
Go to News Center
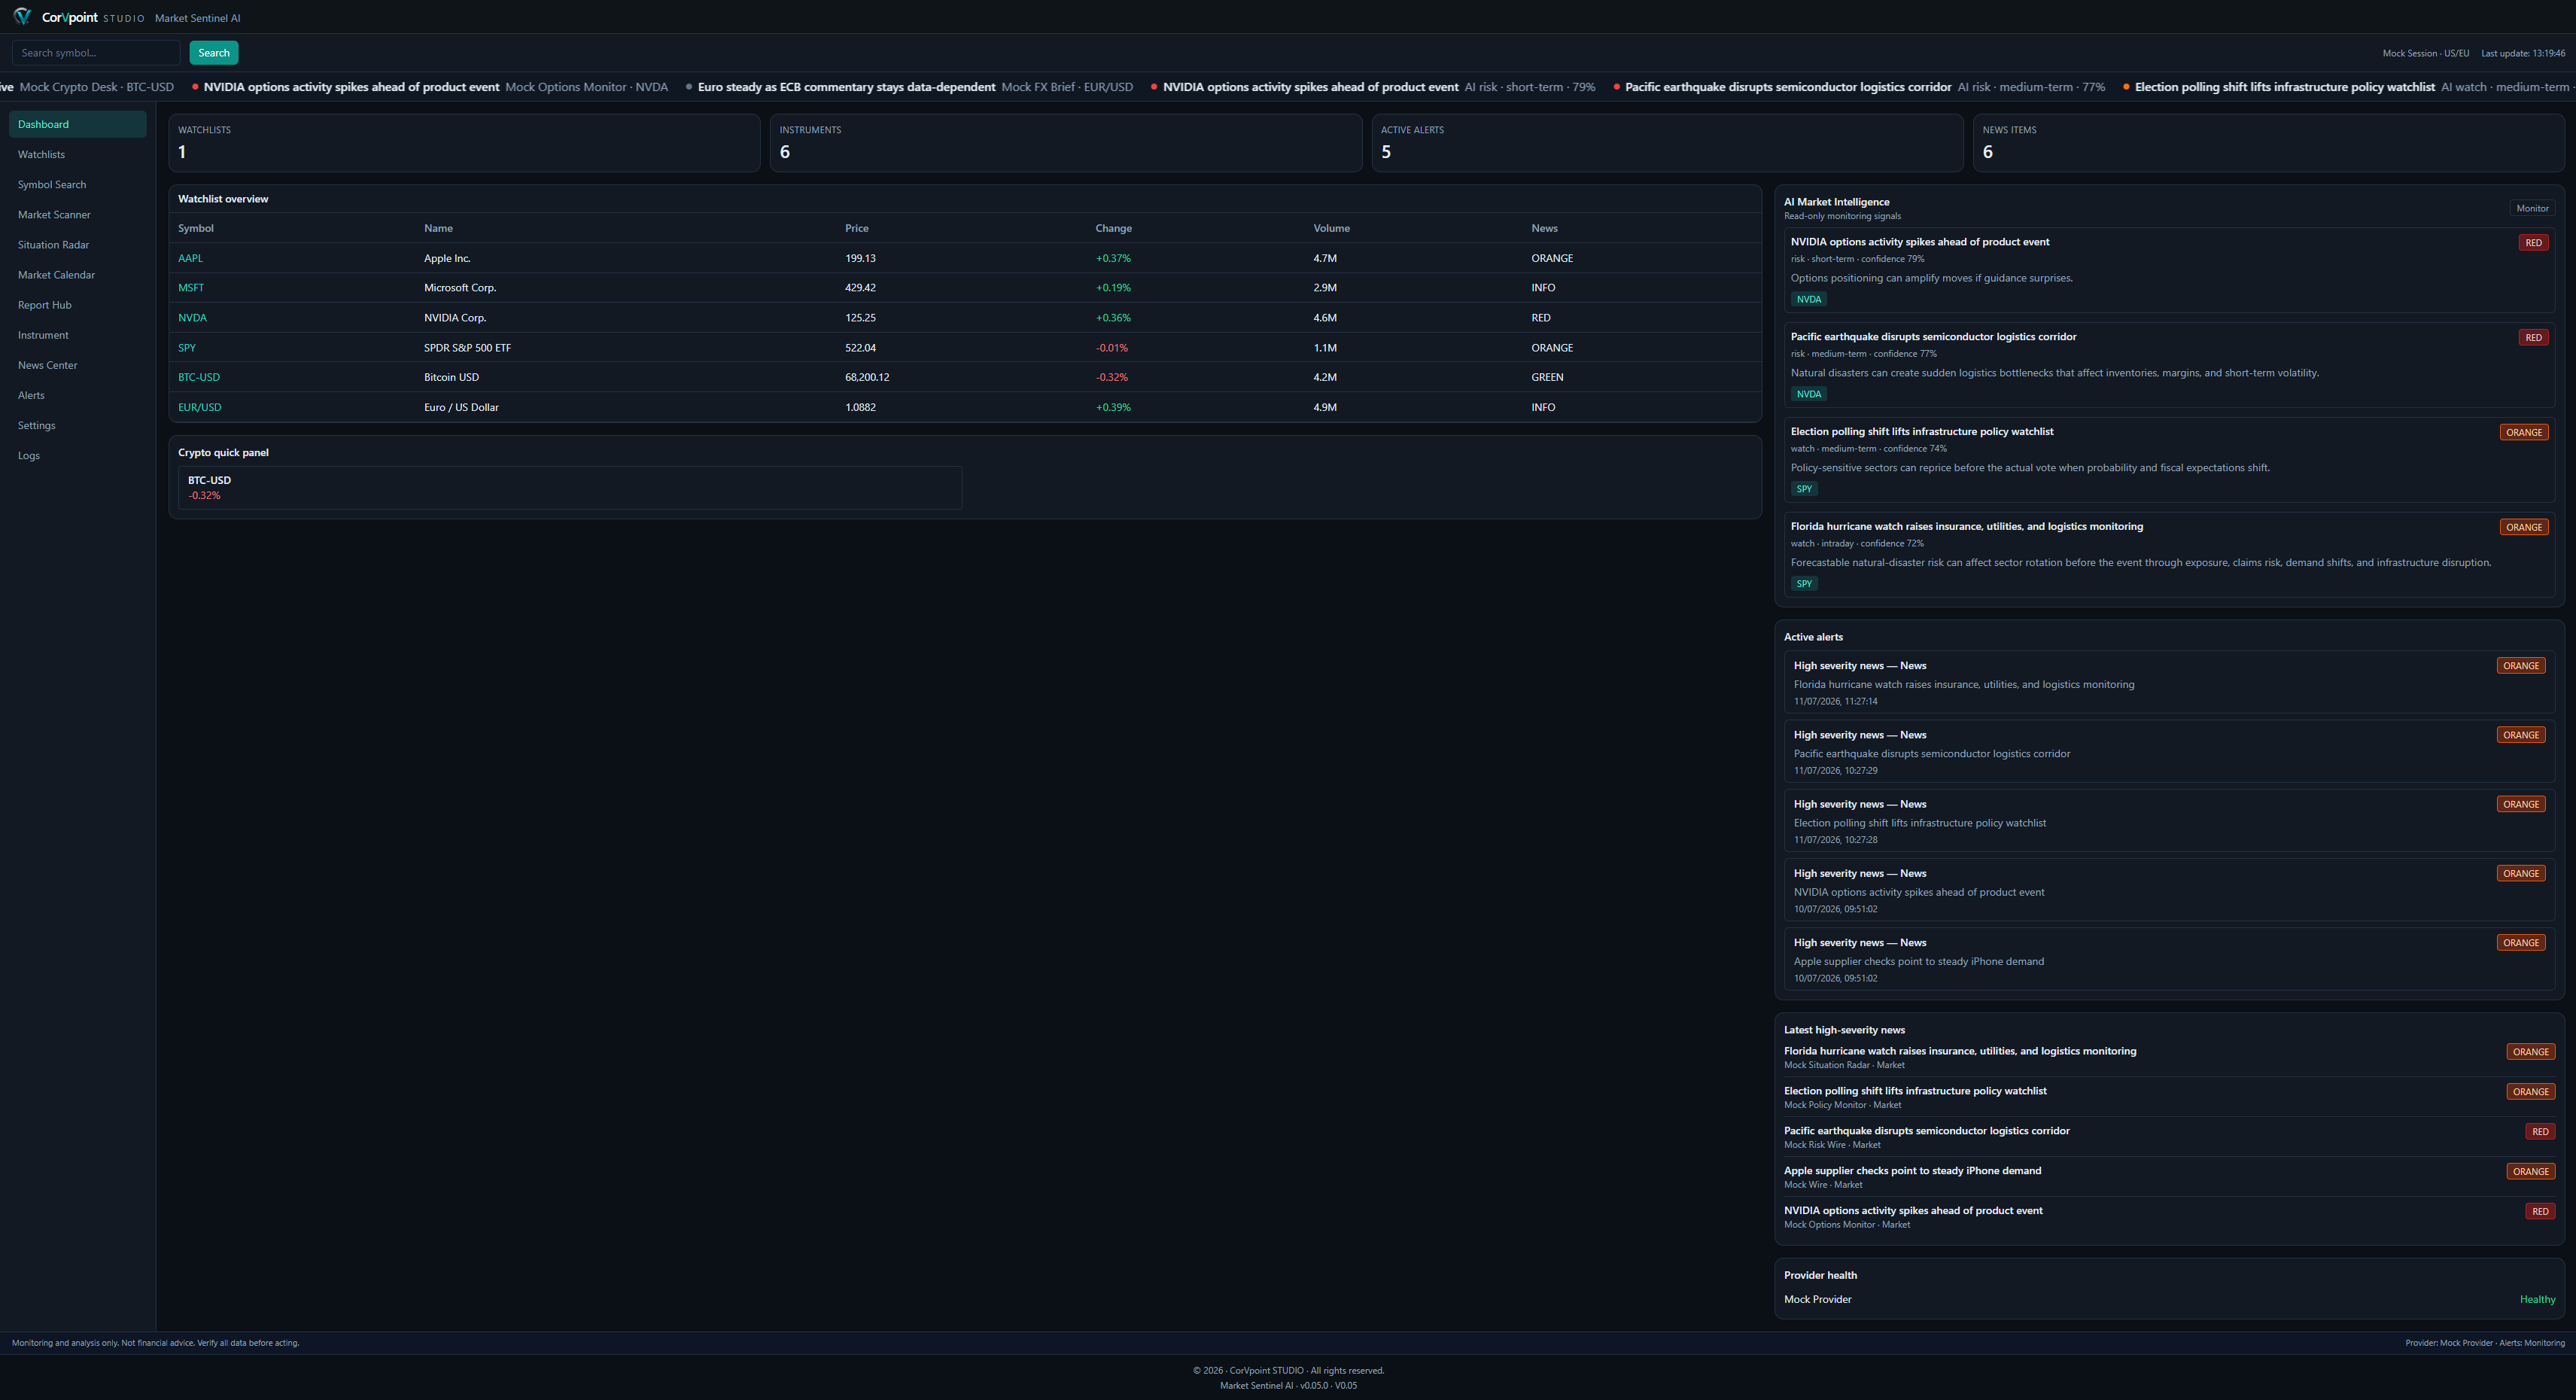click(x=78, y=365)
